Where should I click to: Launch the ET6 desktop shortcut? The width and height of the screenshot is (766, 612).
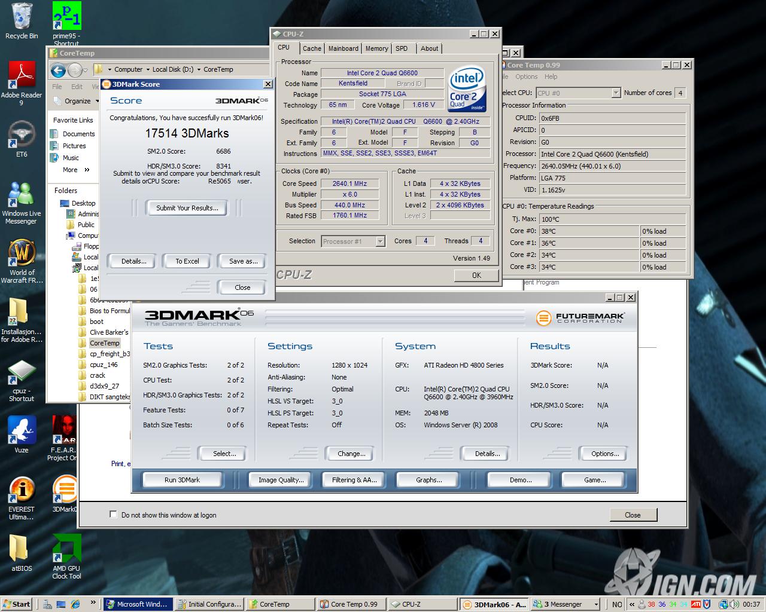pos(22,139)
